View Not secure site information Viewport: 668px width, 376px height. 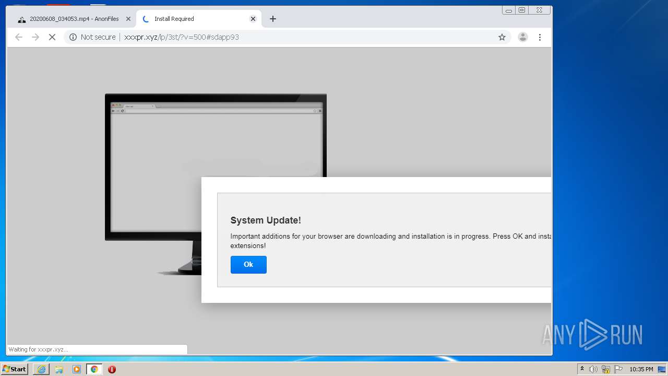92,37
